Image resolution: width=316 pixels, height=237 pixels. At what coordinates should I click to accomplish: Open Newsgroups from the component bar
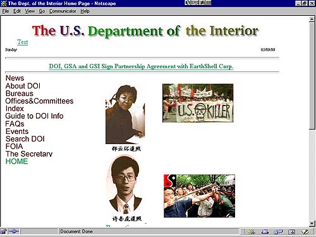[278, 232]
